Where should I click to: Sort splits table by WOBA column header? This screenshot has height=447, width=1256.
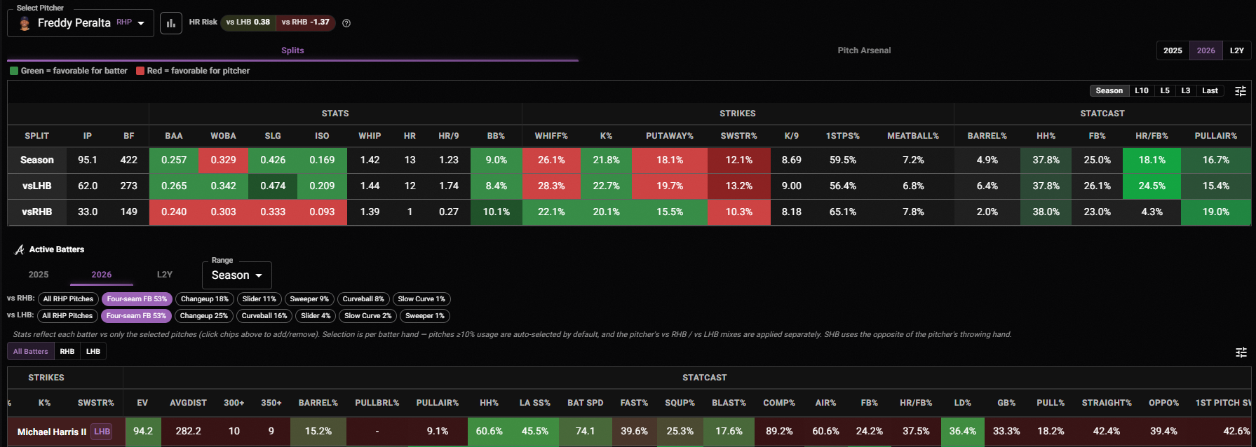(x=224, y=136)
